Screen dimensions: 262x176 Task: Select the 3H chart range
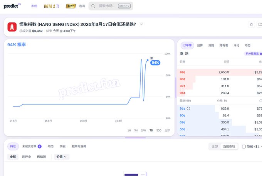[136, 130]
